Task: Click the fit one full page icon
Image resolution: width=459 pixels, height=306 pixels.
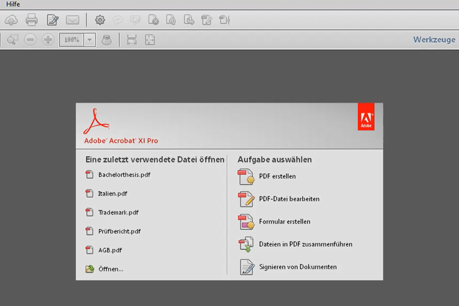Action: click(x=150, y=40)
